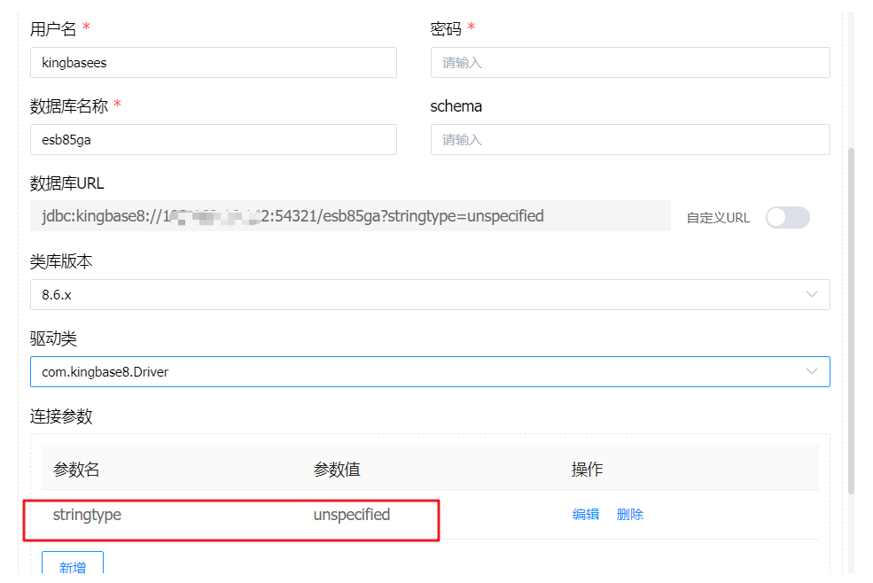Click the 数据库名称 field showing esb85ga
The image size is (873, 583).
pos(213,139)
